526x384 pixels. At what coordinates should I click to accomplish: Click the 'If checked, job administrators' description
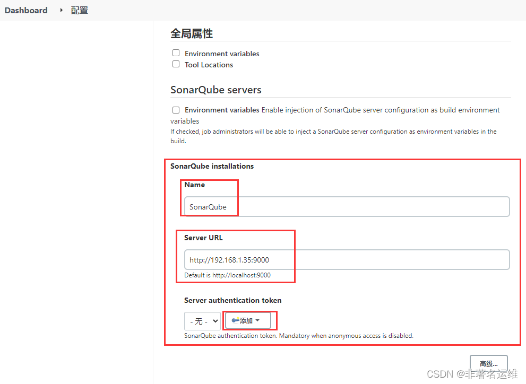[333, 136]
